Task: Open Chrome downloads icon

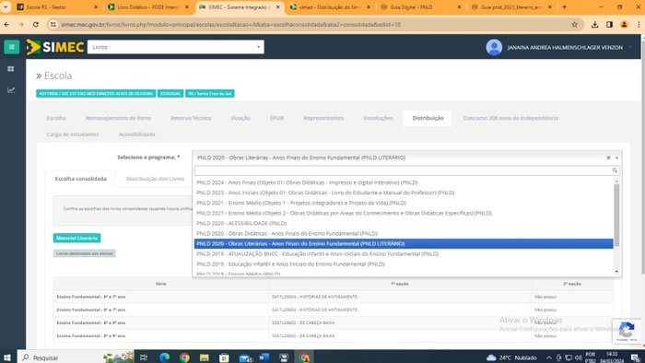Action: coord(595,25)
